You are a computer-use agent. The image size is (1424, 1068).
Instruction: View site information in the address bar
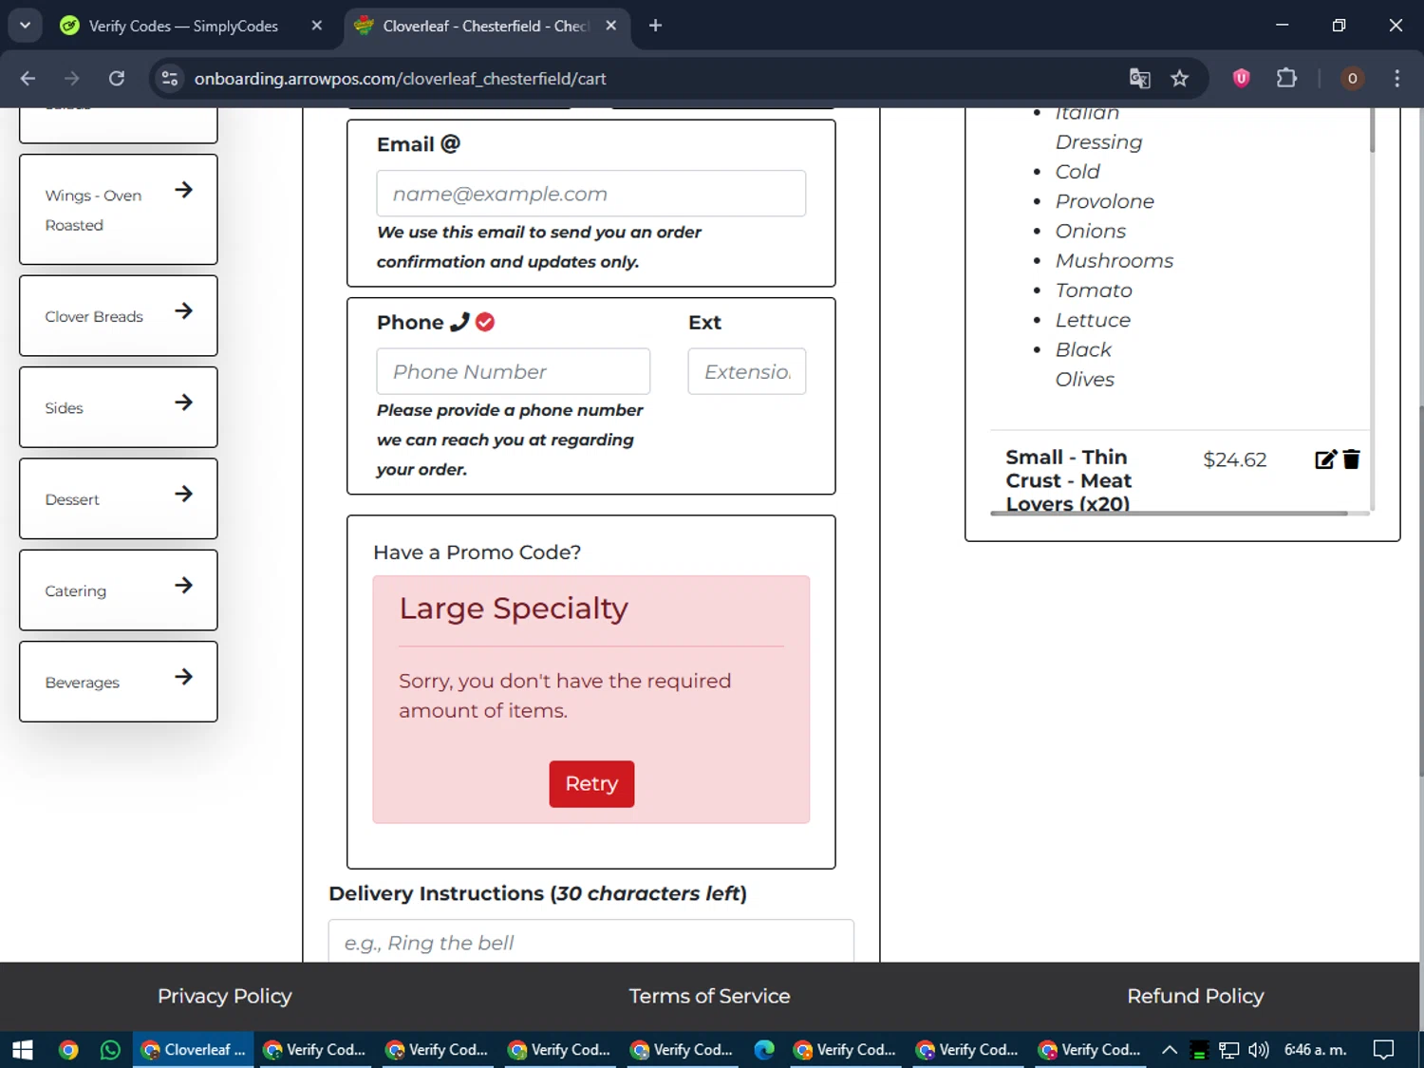tap(170, 79)
